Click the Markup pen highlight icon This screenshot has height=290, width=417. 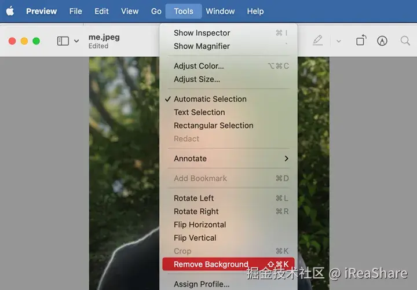317,41
